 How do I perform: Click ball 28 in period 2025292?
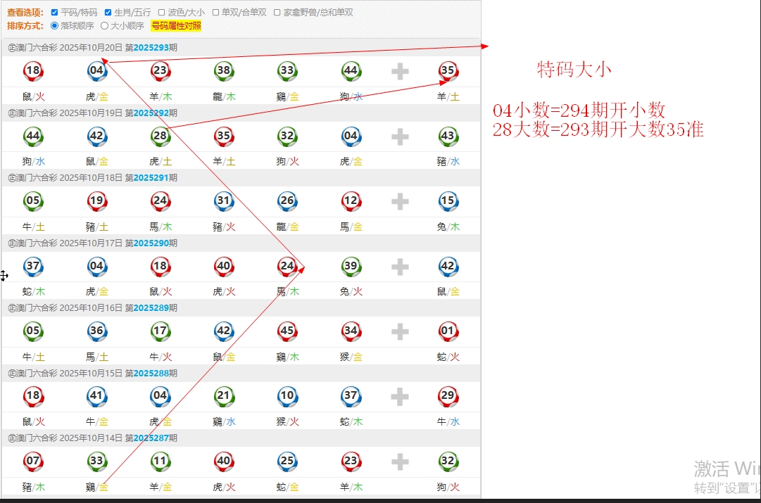[161, 136]
